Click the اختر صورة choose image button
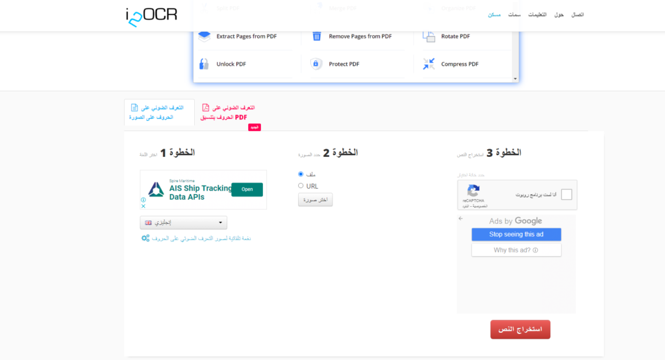 (315, 200)
